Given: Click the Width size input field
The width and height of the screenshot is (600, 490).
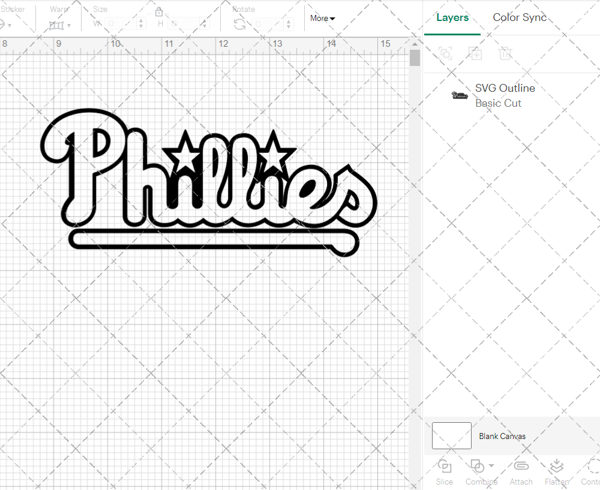Looking at the screenshot, I should point(124,24).
